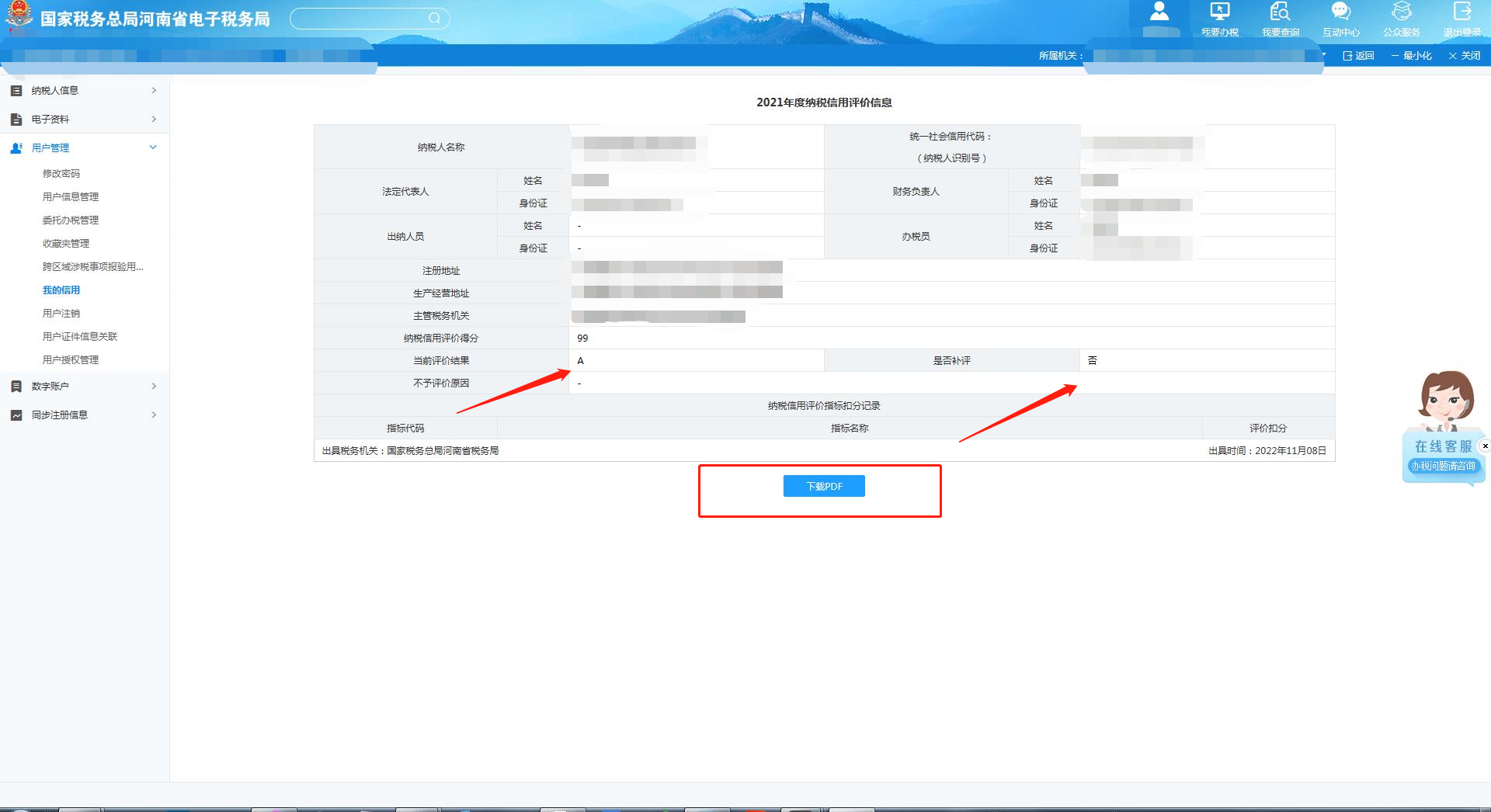Screen dimensions: 1491x812
Task: Expand the 同步注册信息 menu chevron
Action: [x=154, y=415]
